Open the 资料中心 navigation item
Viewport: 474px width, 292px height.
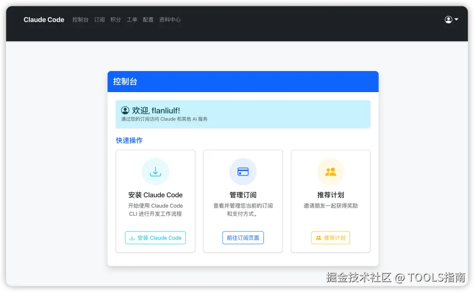170,20
